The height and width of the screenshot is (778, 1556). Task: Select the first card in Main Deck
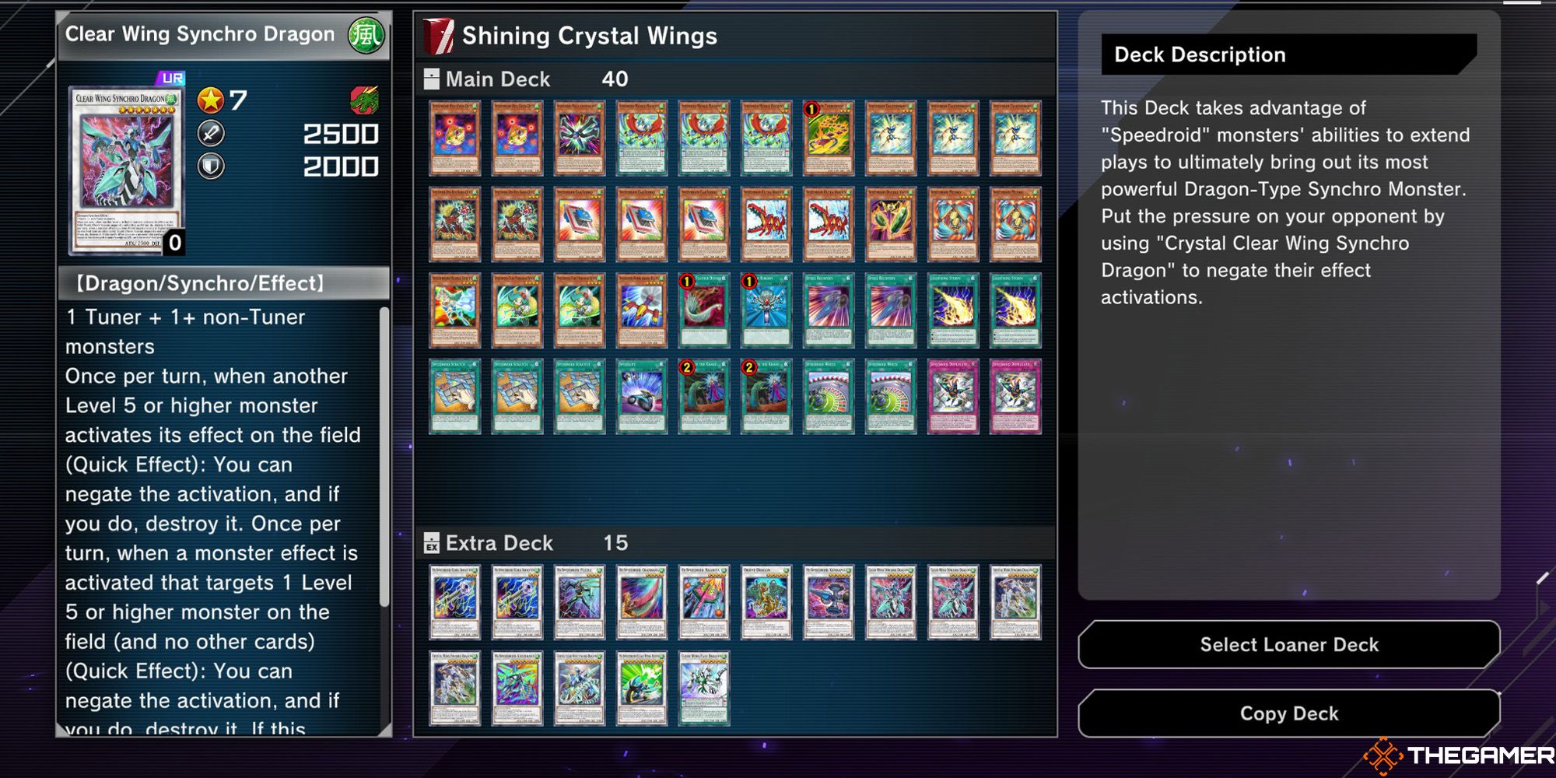[x=454, y=138]
